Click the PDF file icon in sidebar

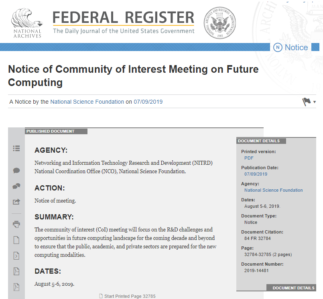click(16, 271)
